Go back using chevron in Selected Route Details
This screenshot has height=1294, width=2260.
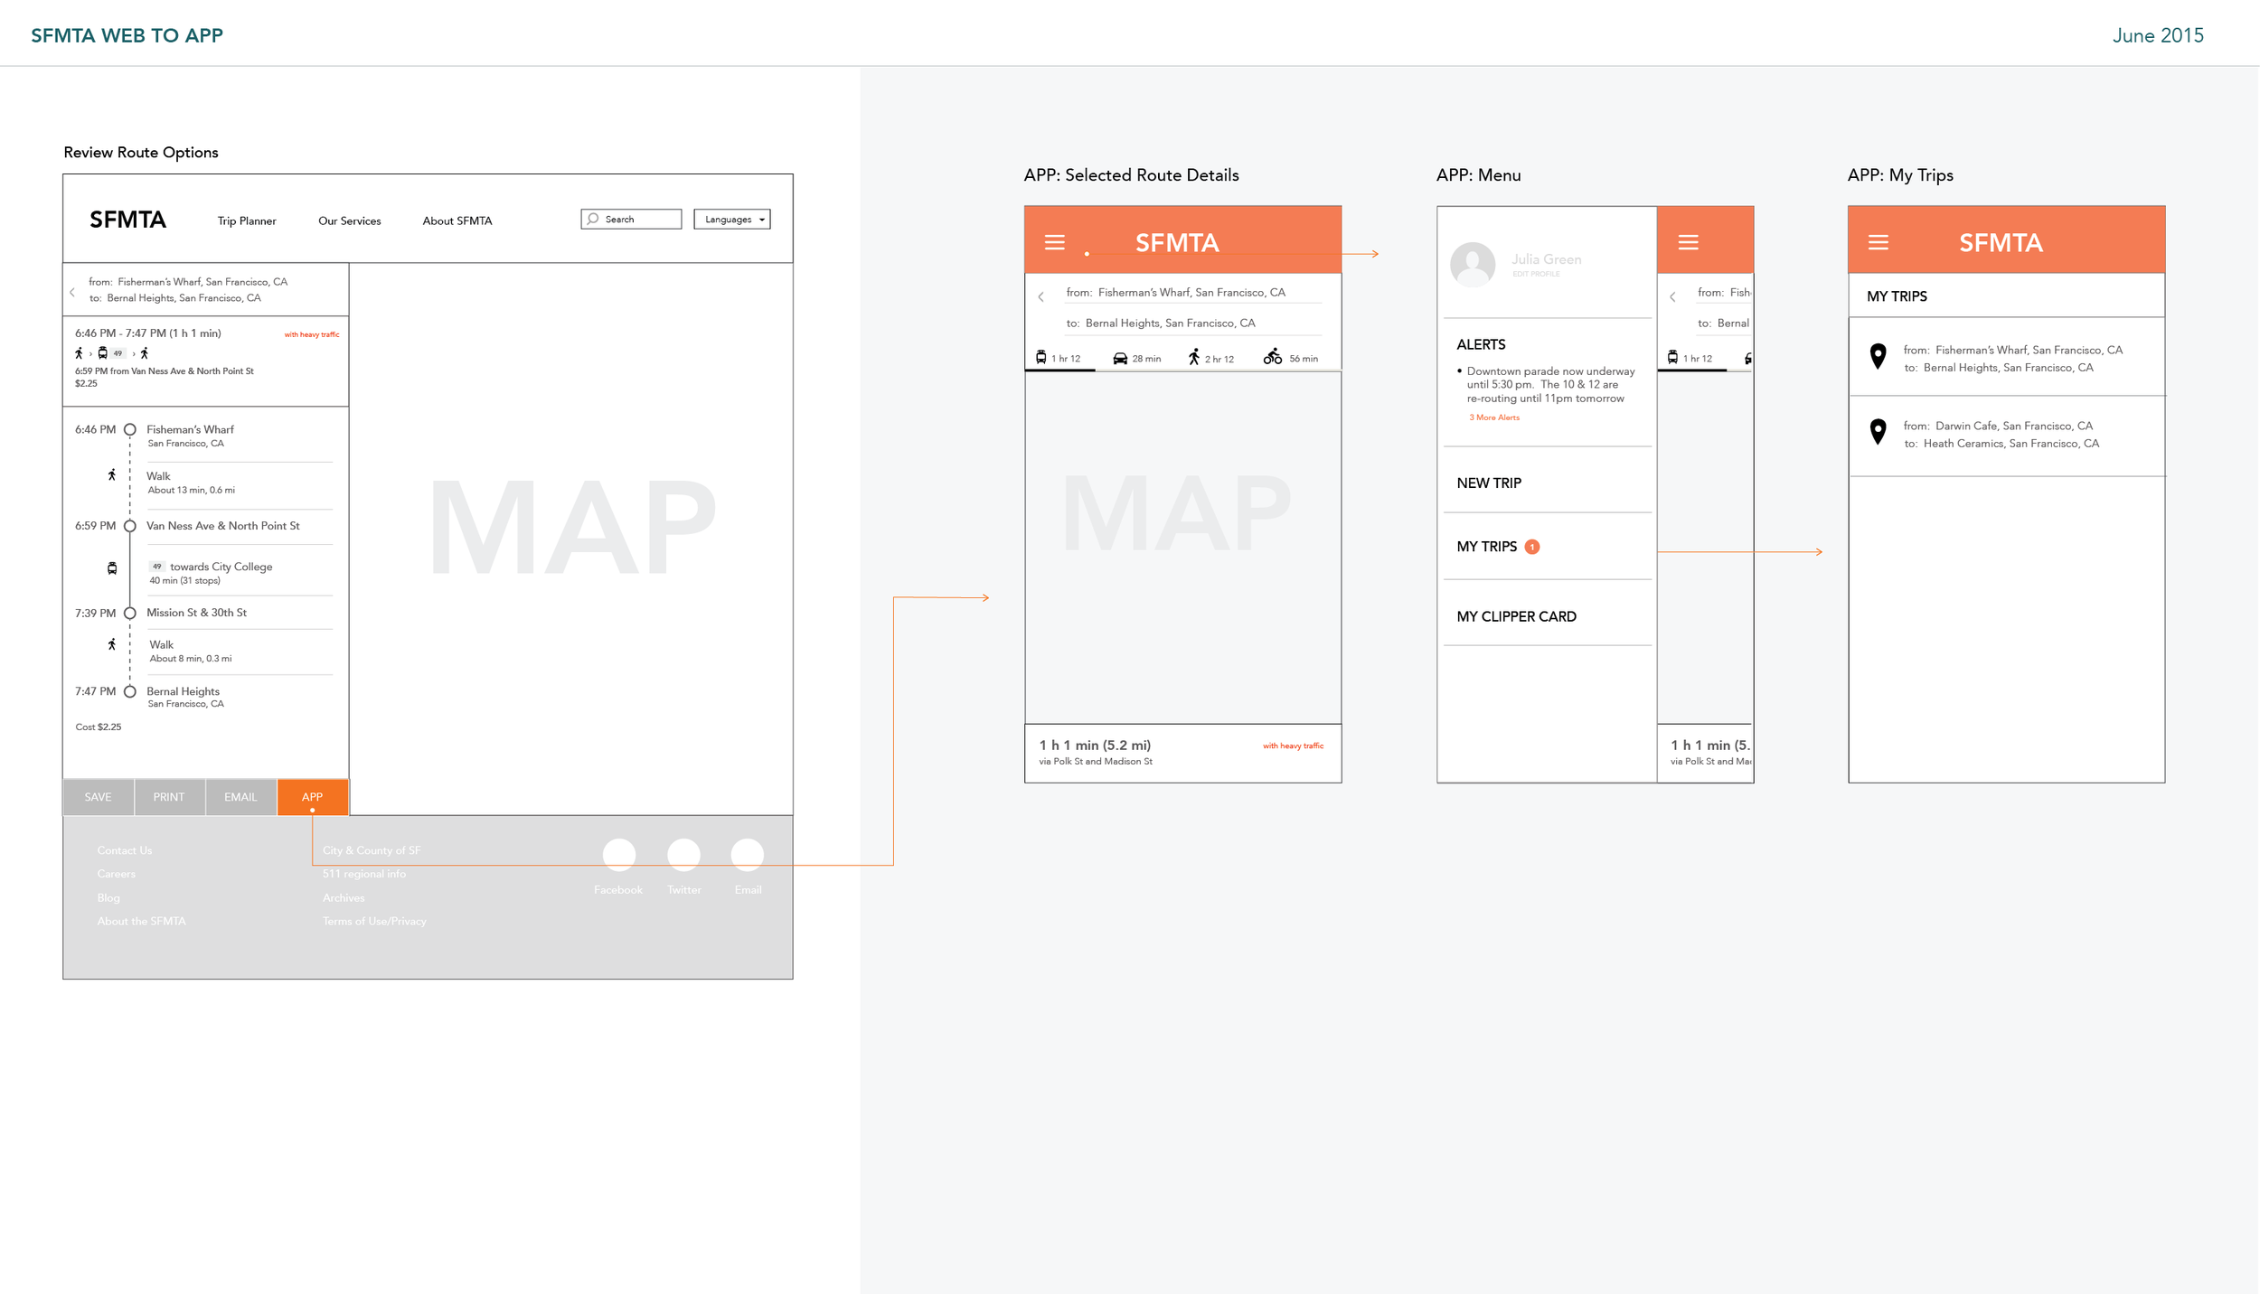pyautogui.click(x=1041, y=297)
